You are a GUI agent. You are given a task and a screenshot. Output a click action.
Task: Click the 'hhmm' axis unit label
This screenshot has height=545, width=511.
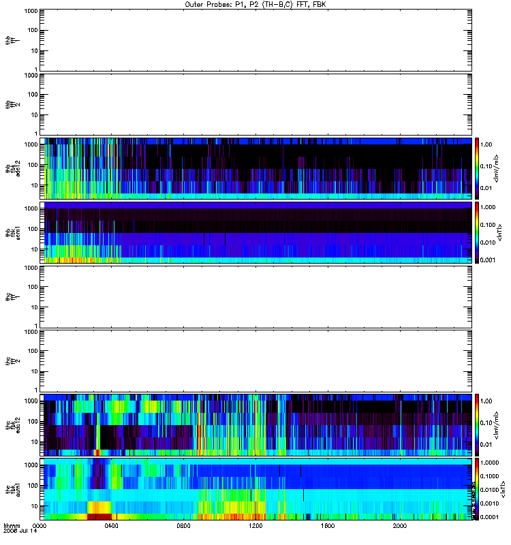point(12,526)
